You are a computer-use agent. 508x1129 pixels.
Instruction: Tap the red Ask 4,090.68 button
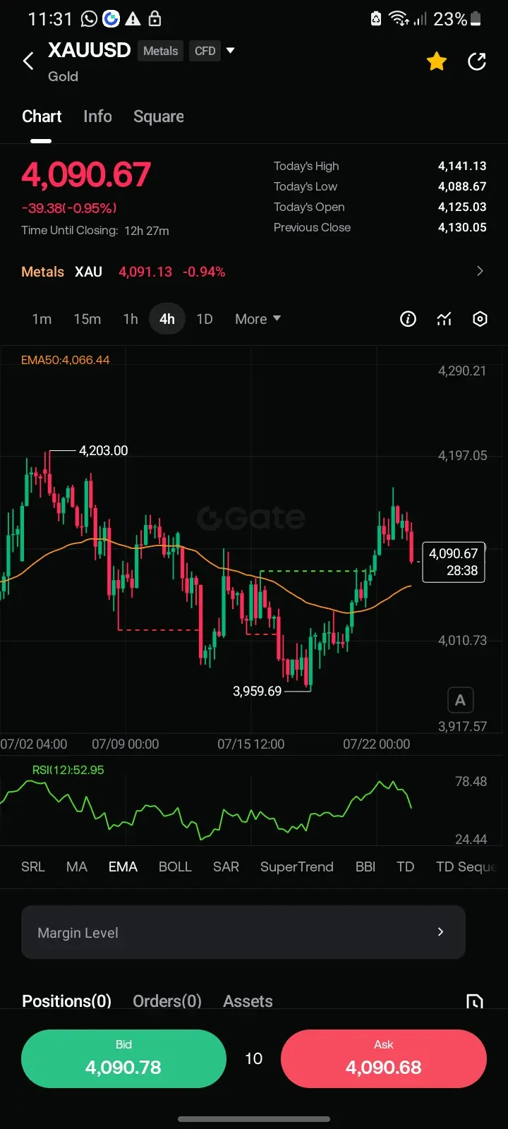[384, 1058]
